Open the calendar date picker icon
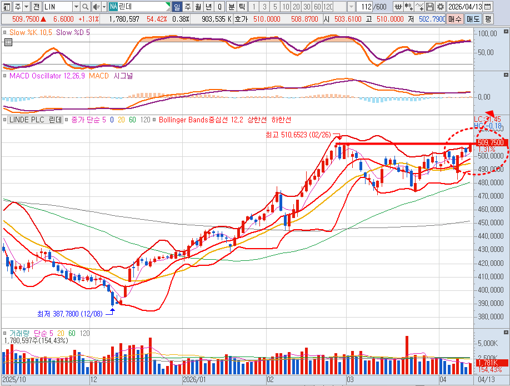This screenshot has width=510, height=386. point(487,7)
